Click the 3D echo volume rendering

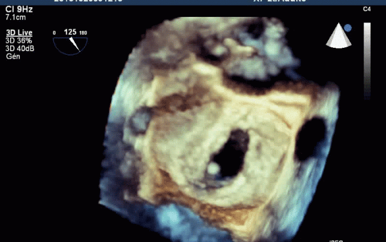219,129
